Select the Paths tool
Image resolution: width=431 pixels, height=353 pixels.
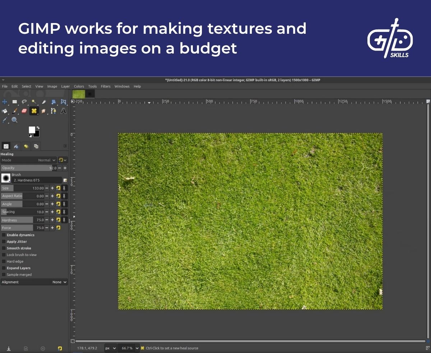coord(53,111)
